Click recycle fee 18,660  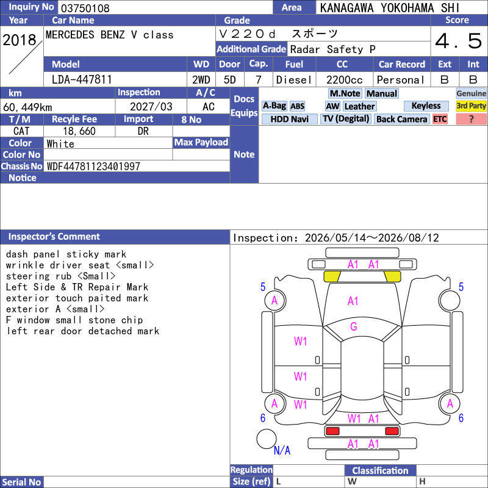[x=79, y=131]
